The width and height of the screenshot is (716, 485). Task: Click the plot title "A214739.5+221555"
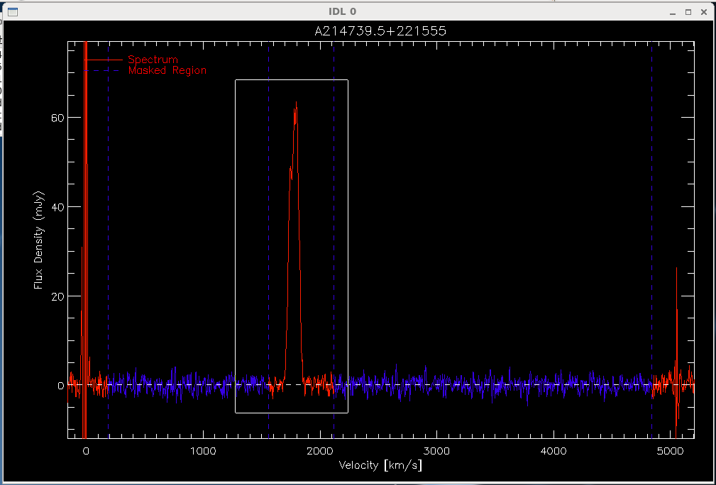pos(380,31)
